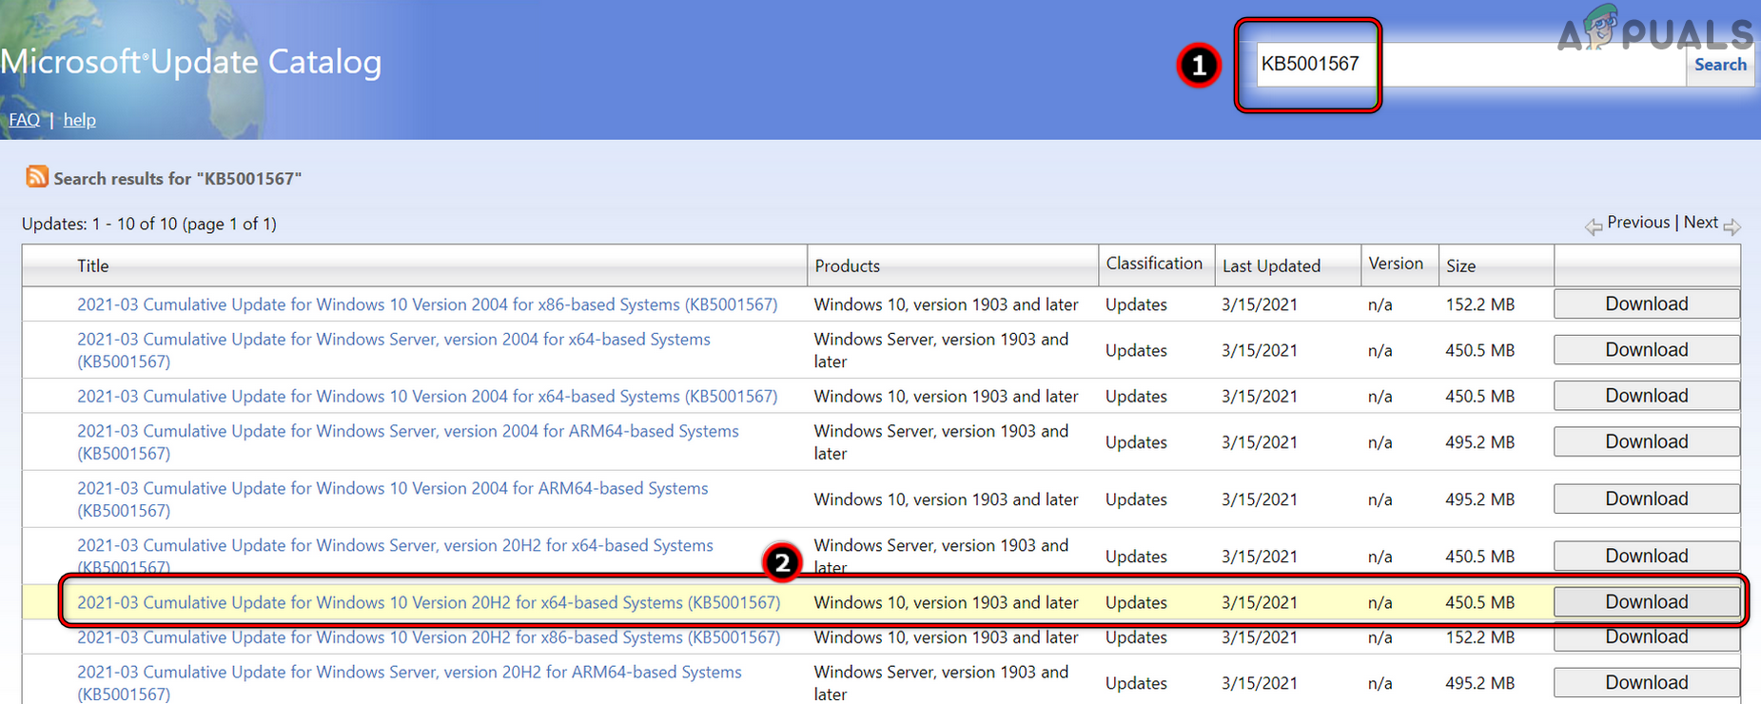Download Windows Server 20H2 ARM64-based update
This screenshot has width=1761, height=704.
pyautogui.click(x=1646, y=683)
